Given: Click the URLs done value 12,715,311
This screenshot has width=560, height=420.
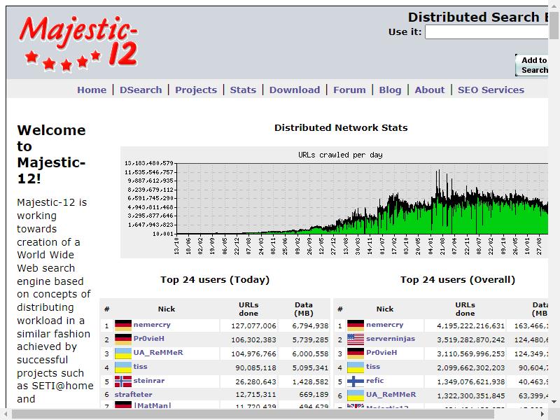Looking at the screenshot, I should click(255, 395).
